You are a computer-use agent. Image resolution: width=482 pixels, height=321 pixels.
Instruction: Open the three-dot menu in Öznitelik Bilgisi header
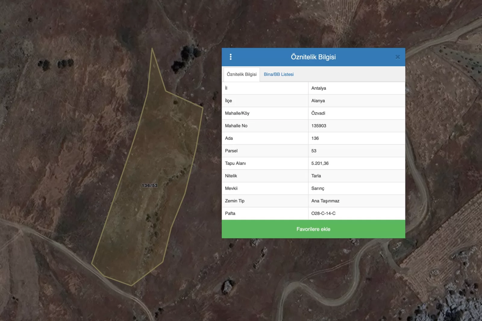pos(230,57)
